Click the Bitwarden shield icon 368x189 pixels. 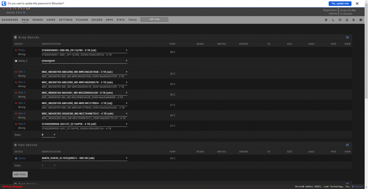click(x=4, y=4)
